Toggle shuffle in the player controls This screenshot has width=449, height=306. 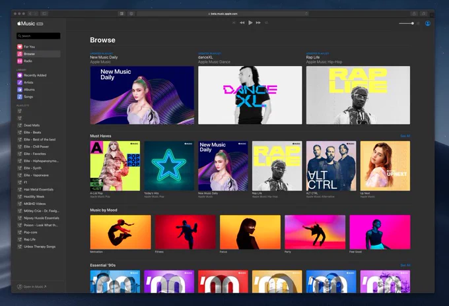point(234,22)
